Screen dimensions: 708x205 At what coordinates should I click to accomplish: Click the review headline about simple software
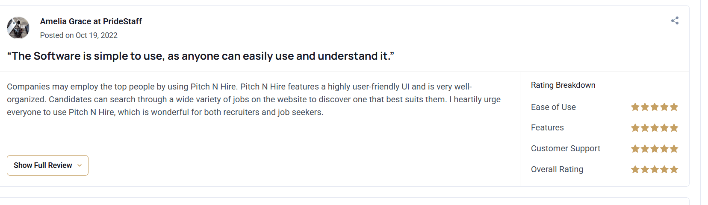coord(201,56)
